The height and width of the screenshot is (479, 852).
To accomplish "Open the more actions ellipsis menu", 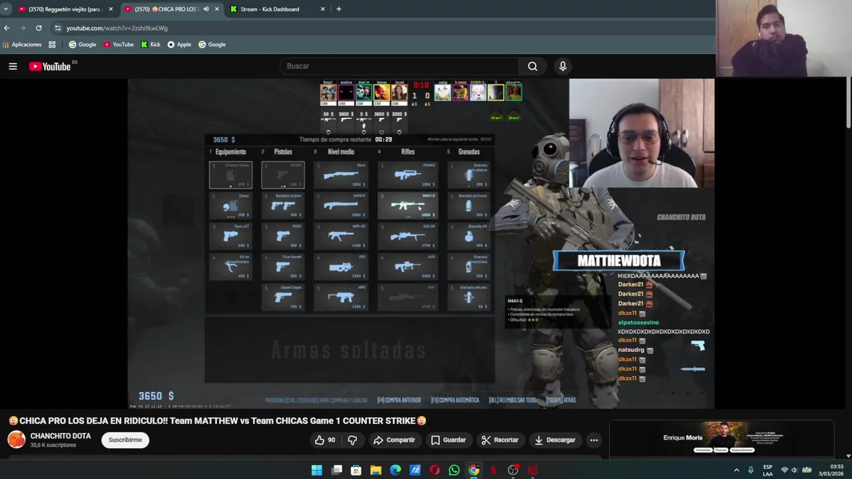I will (x=594, y=440).
